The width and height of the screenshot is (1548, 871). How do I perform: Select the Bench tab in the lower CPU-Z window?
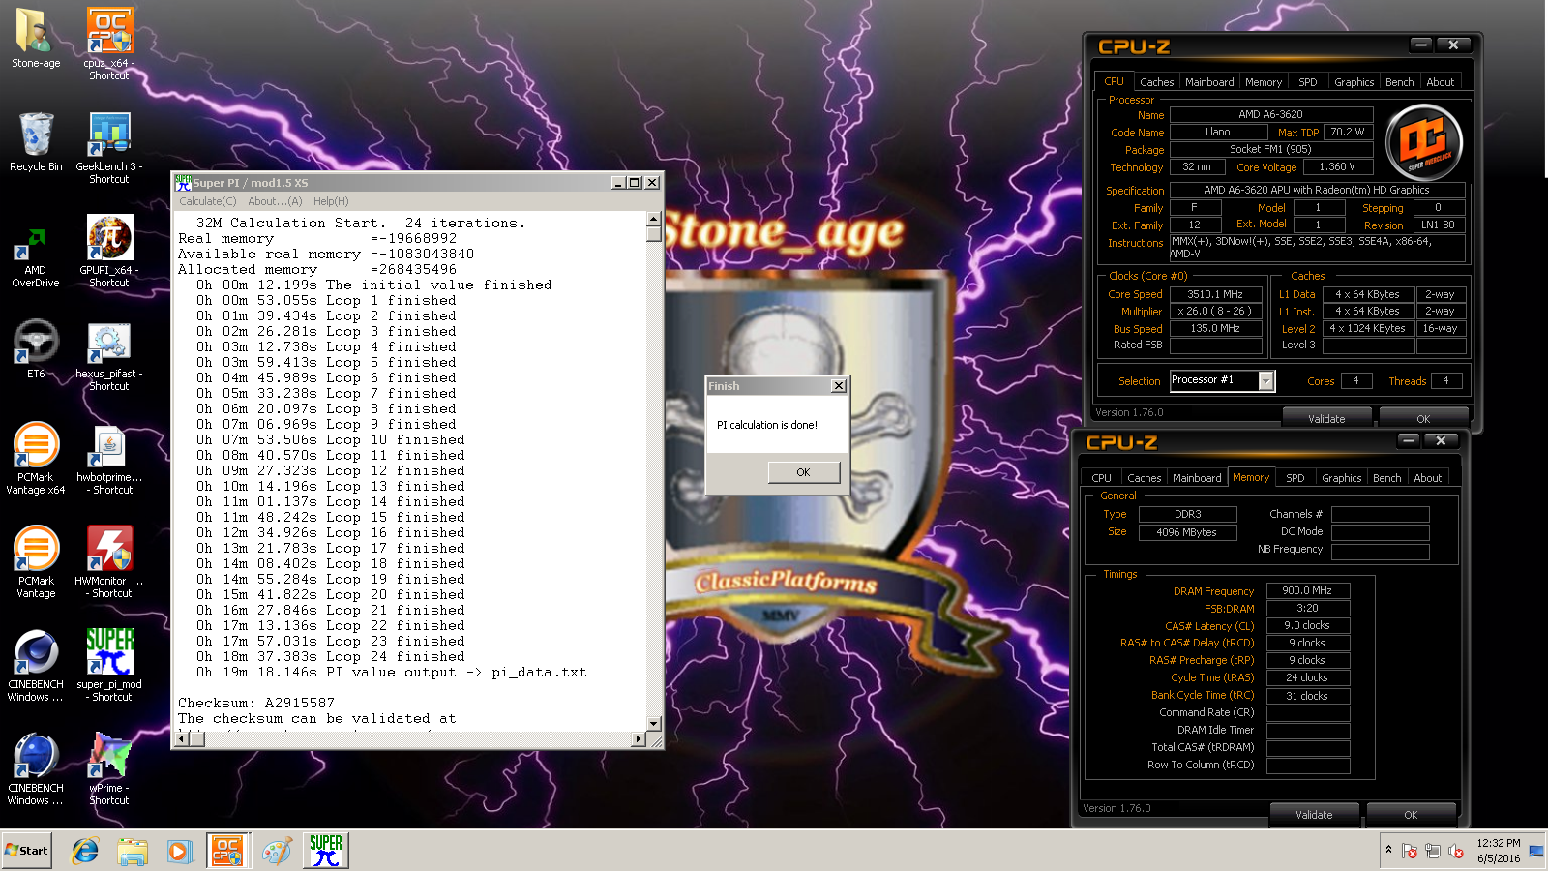coord(1386,478)
